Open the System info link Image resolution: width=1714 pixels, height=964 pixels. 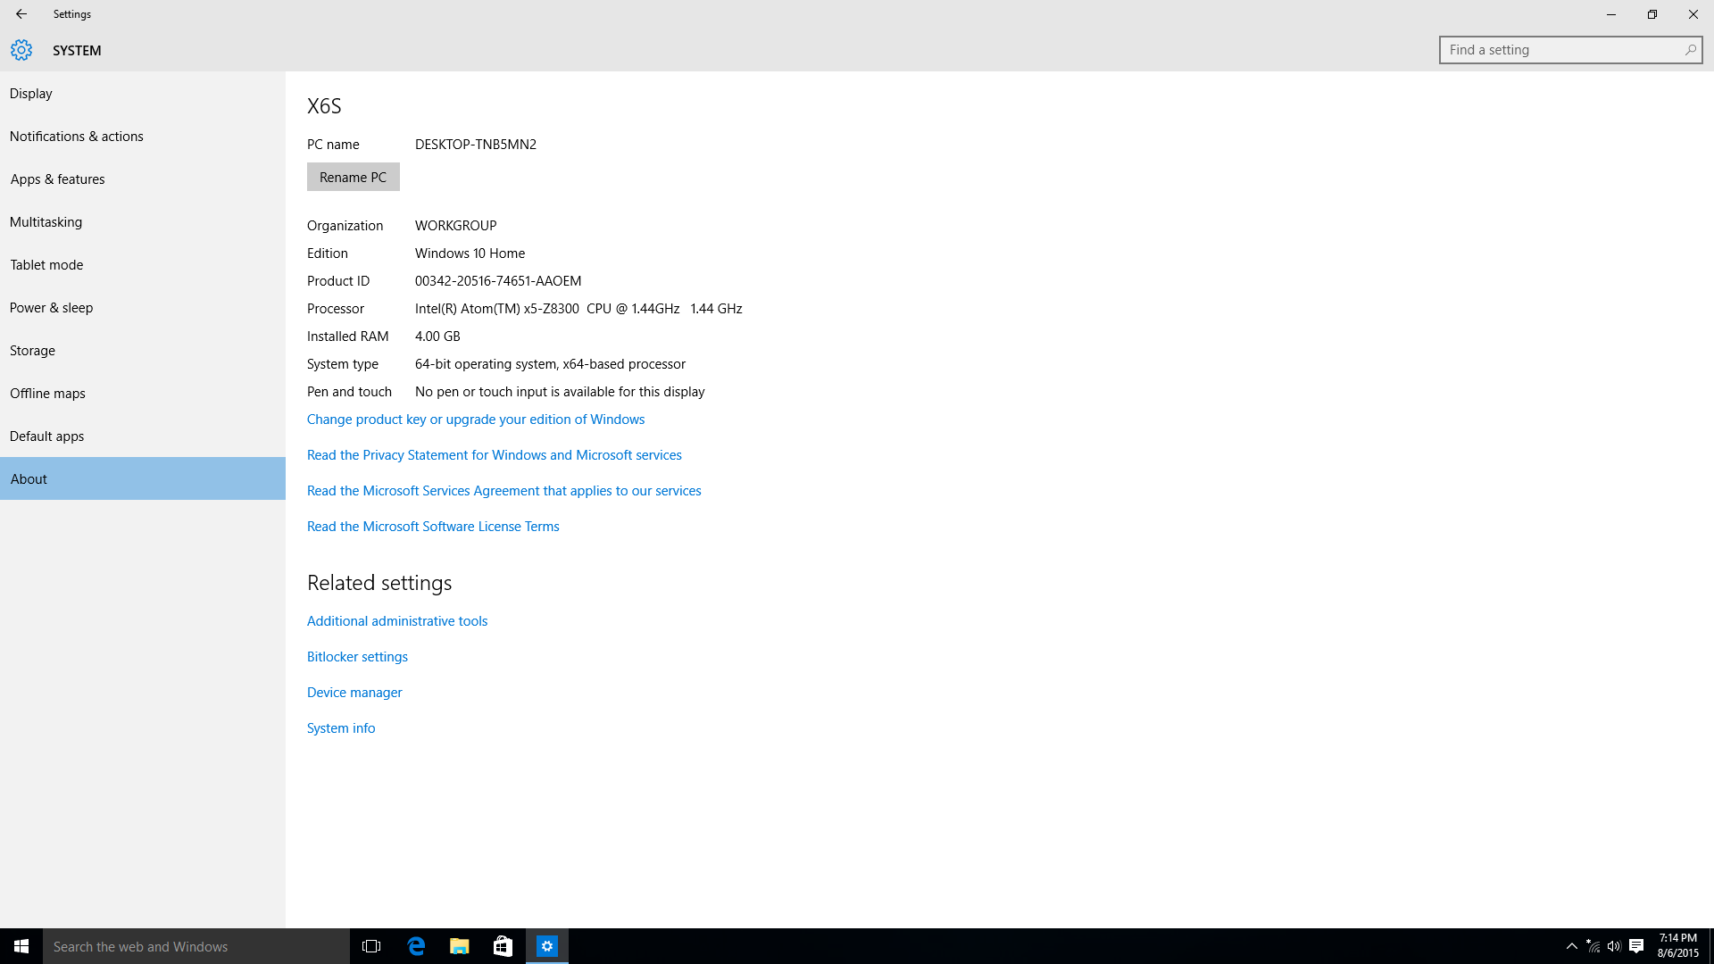tap(341, 728)
